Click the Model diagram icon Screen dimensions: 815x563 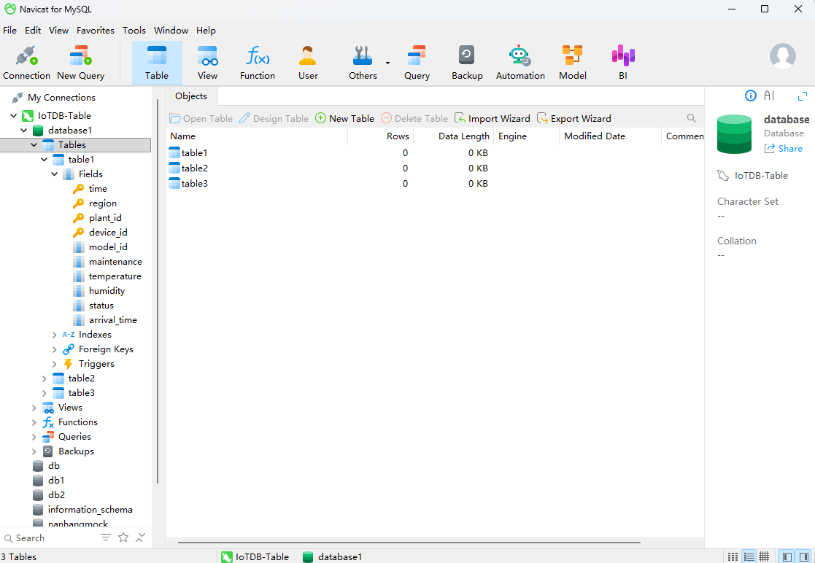click(x=572, y=56)
